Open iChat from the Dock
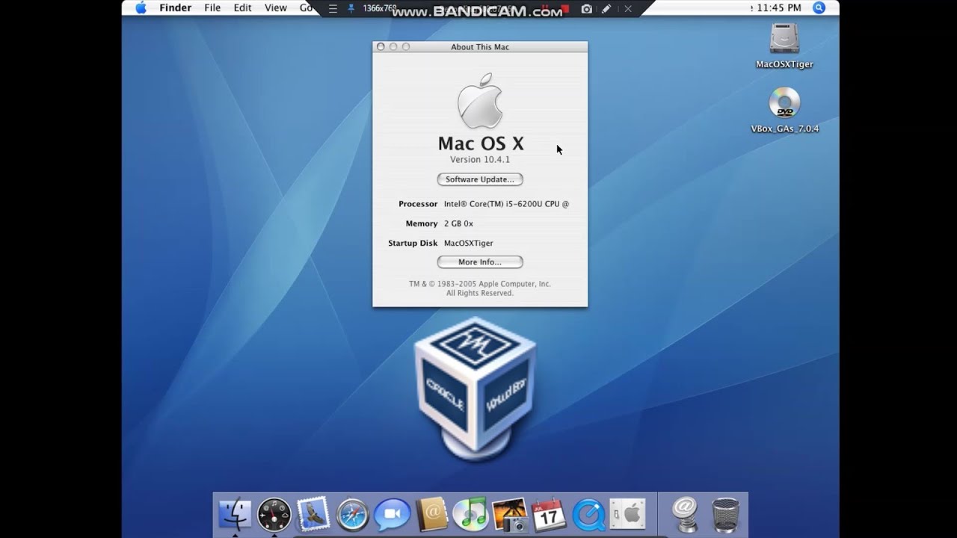The width and height of the screenshot is (957, 538). [393, 515]
